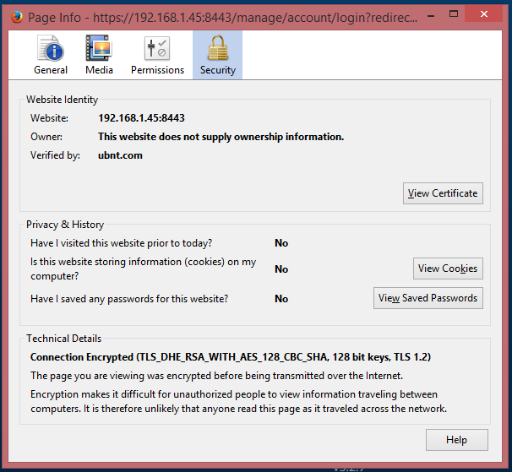Viewport: 512px width, 472px height.
Task: Click the Help button
Action: [x=457, y=440]
